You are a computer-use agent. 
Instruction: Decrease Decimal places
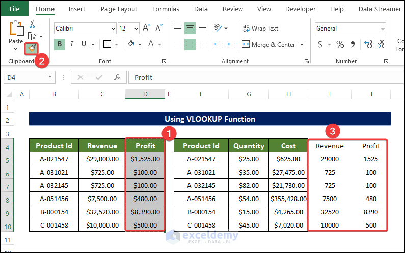381,44
